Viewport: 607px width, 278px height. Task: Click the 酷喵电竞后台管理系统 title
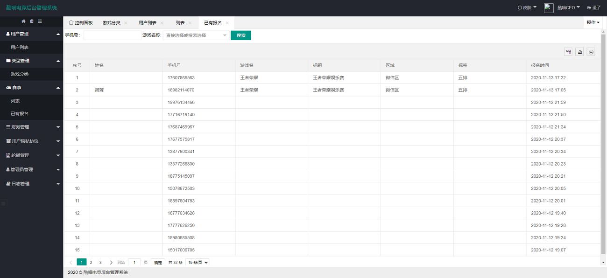coord(32,8)
